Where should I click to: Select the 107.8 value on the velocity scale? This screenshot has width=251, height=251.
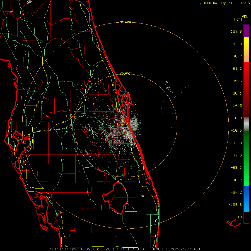(236, 31)
